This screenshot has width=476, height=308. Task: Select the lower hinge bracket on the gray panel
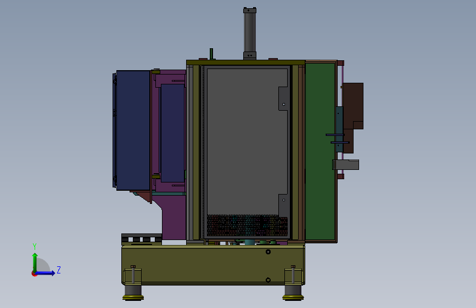pos(283,206)
